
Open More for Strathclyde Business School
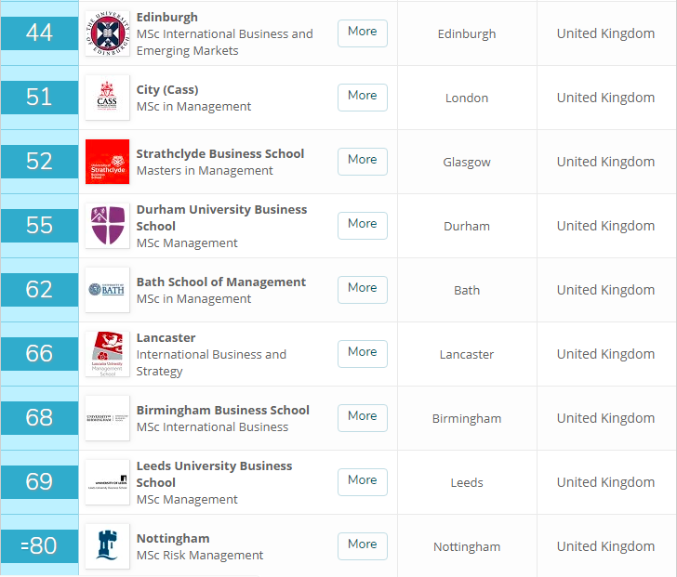click(362, 161)
